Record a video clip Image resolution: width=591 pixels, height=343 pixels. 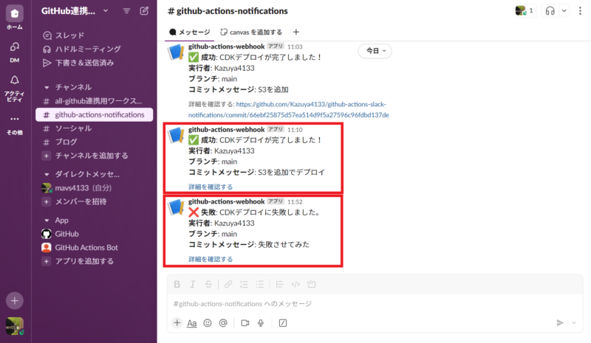pyautogui.click(x=245, y=323)
